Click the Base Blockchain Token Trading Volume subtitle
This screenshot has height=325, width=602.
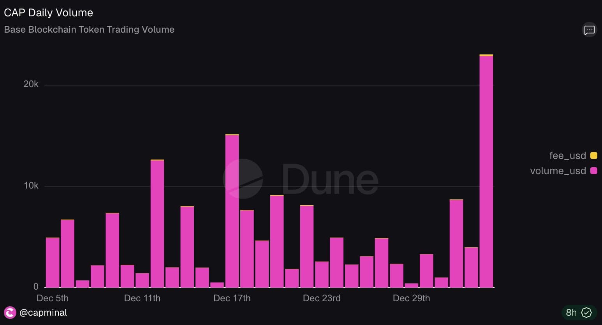(x=89, y=30)
